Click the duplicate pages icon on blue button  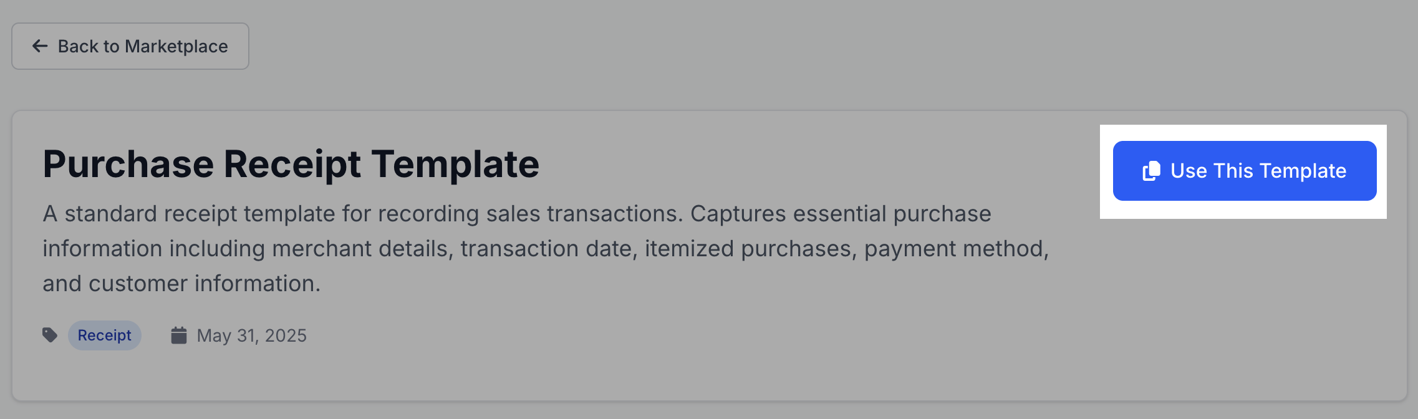[1151, 171]
